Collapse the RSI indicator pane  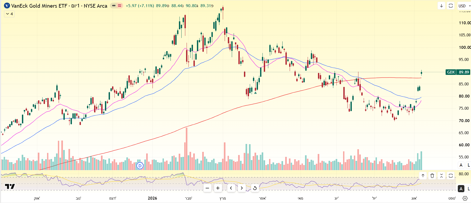click(441, 176)
